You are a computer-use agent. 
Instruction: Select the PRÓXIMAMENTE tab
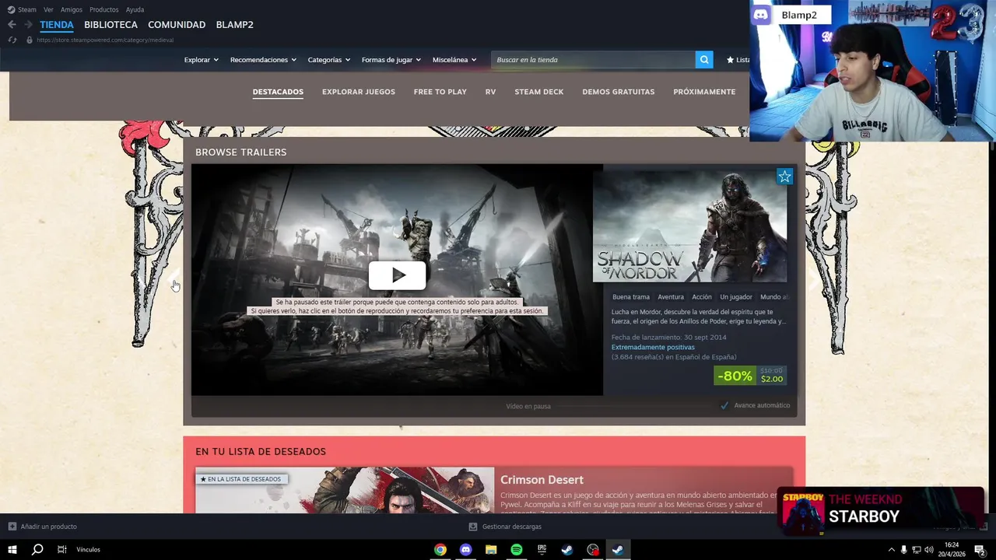pyautogui.click(x=704, y=92)
